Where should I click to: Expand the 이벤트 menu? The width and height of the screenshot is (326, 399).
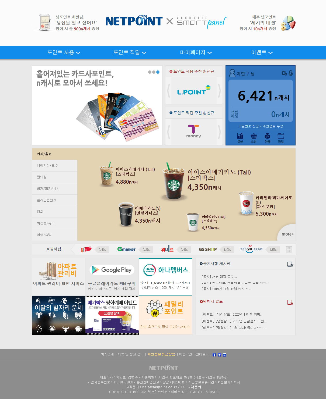262,52
